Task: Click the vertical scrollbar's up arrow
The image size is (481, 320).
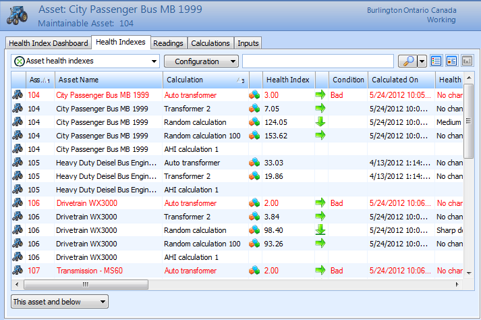Action: pos(468,78)
